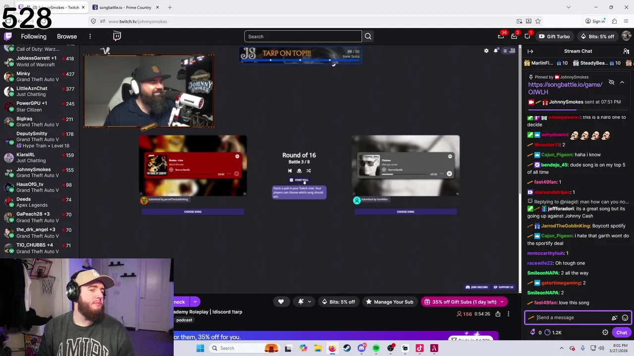Click the channel points icon next to 1.2K

point(547,333)
